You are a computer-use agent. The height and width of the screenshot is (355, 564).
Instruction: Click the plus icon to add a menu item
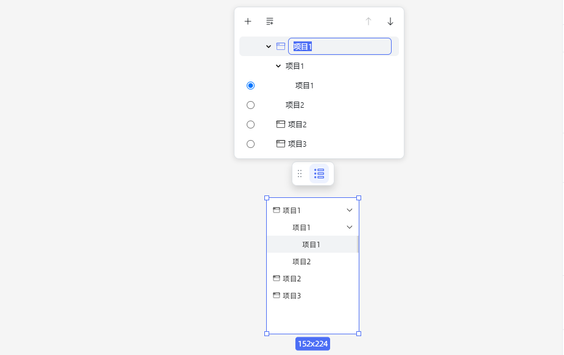click(x=248, y=21)
